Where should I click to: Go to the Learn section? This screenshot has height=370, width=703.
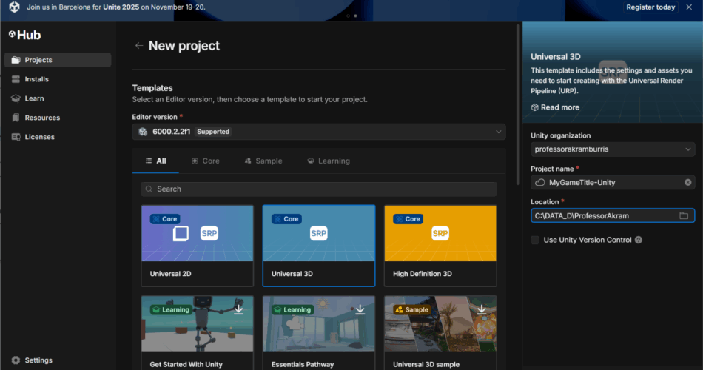(58, 98)
